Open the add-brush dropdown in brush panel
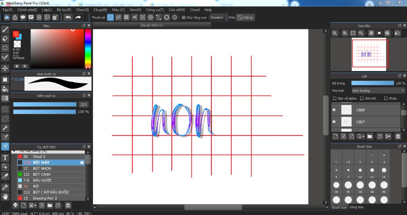Viewport: 407px width, 215px height. [33, 205]
